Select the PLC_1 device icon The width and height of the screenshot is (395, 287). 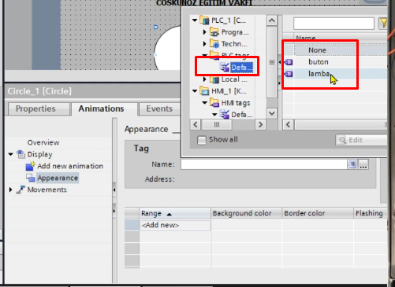(204, 20)
